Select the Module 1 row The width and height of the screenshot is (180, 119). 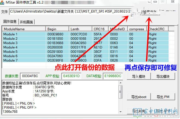24,34
